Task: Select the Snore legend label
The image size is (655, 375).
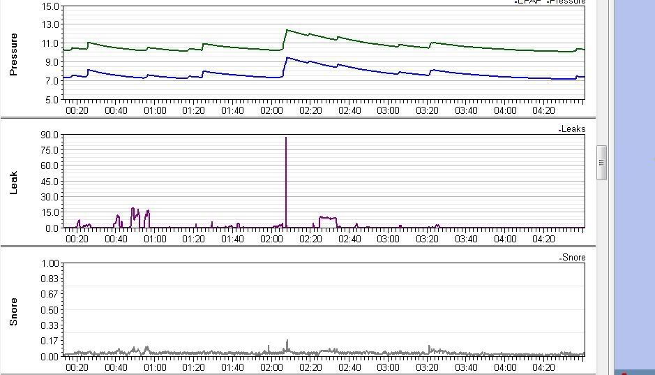Action: tap(574, 258)
